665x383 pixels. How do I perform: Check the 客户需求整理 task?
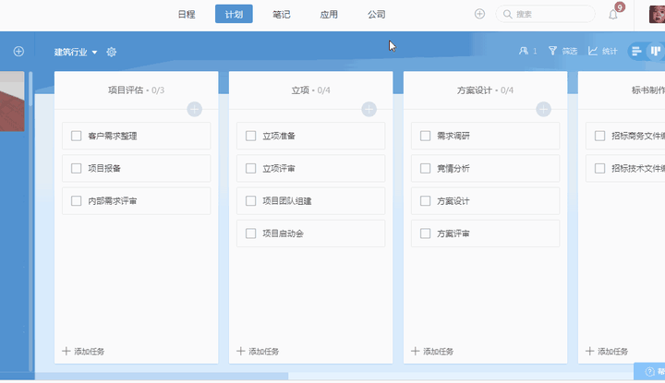(77, 136)
